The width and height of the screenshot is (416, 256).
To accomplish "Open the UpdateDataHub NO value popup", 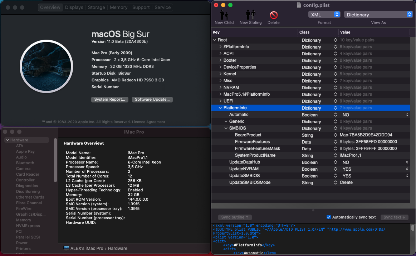I will (407, 162).
